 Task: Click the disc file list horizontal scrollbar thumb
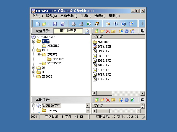click(104, 94)
